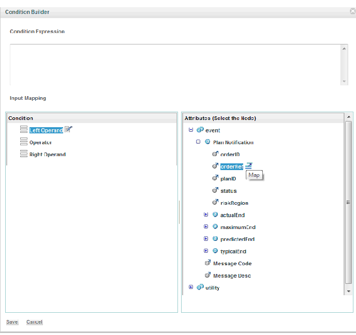Click inside the Condition Expression text area
Image resolution: width=356 pixels, height=335 pixels.
(175, 65)
